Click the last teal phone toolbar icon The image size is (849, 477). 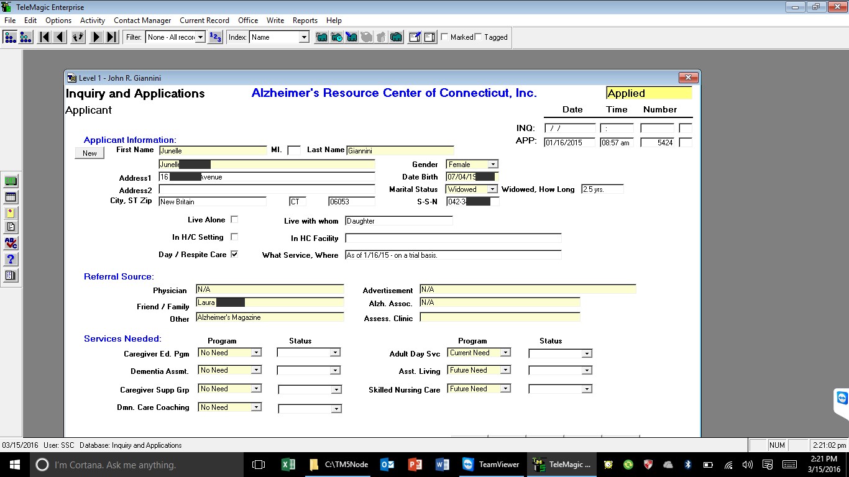click(396, 37)
